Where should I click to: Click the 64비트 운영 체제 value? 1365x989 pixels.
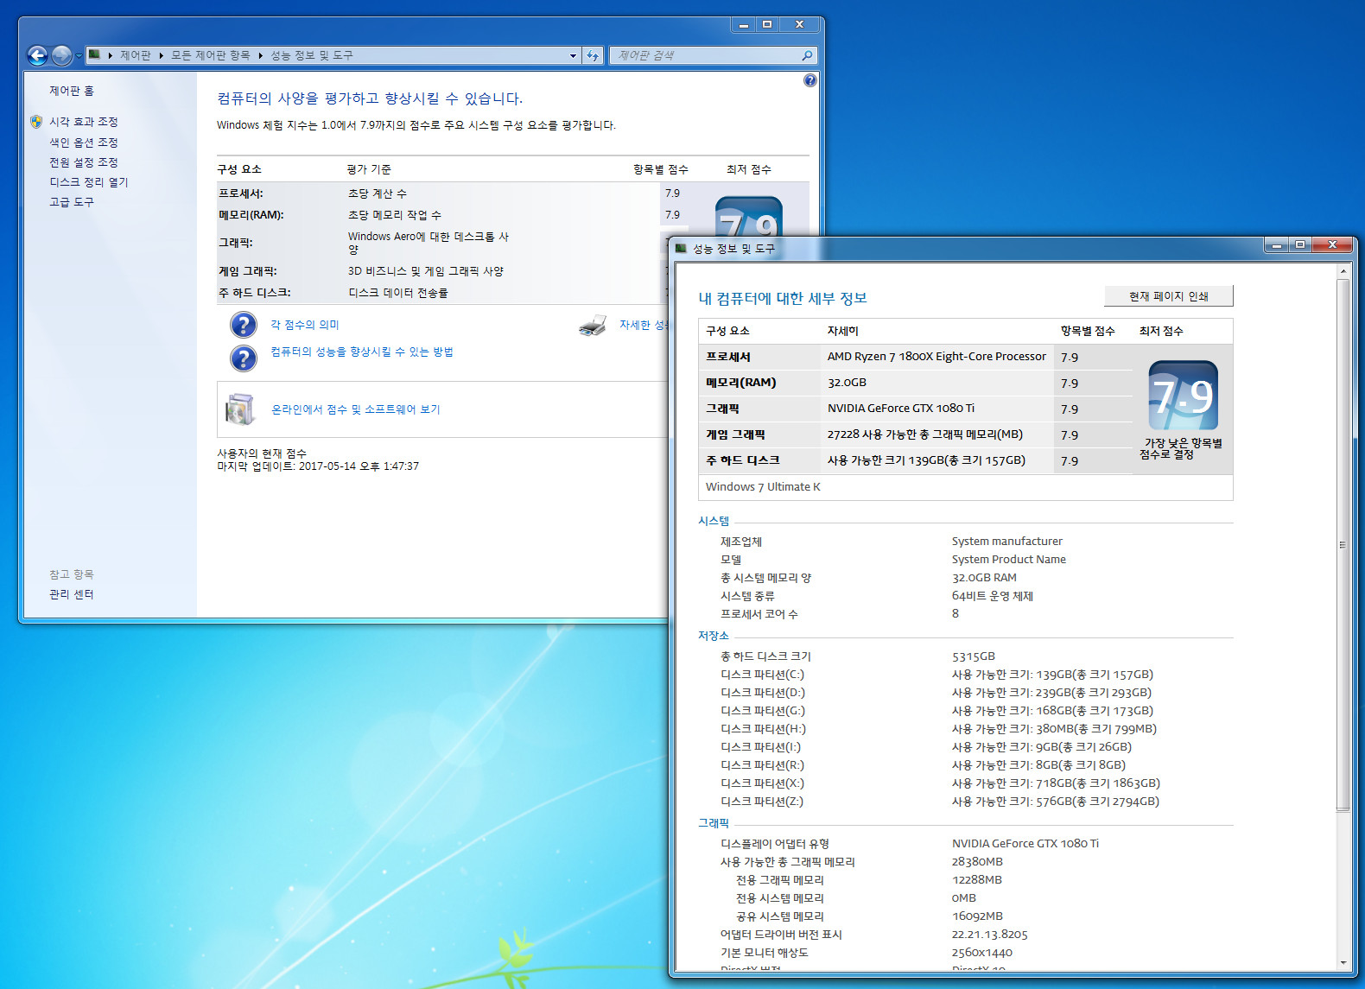[992, 596]
